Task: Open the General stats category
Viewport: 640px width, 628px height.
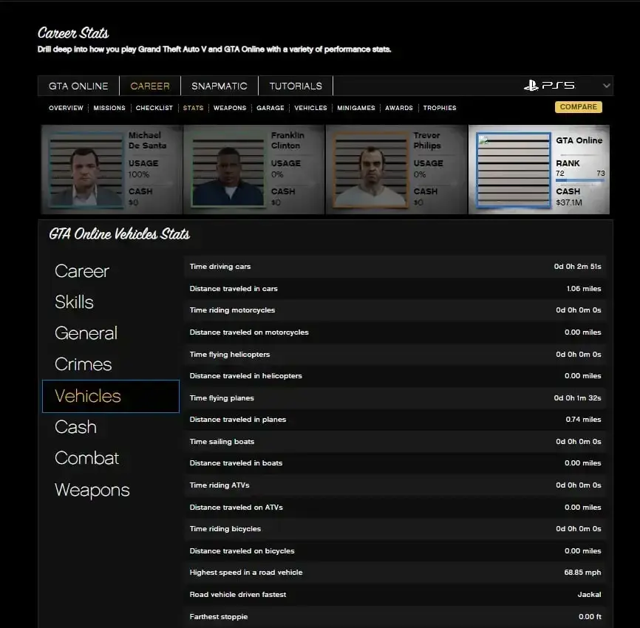Action: [86, 333]
